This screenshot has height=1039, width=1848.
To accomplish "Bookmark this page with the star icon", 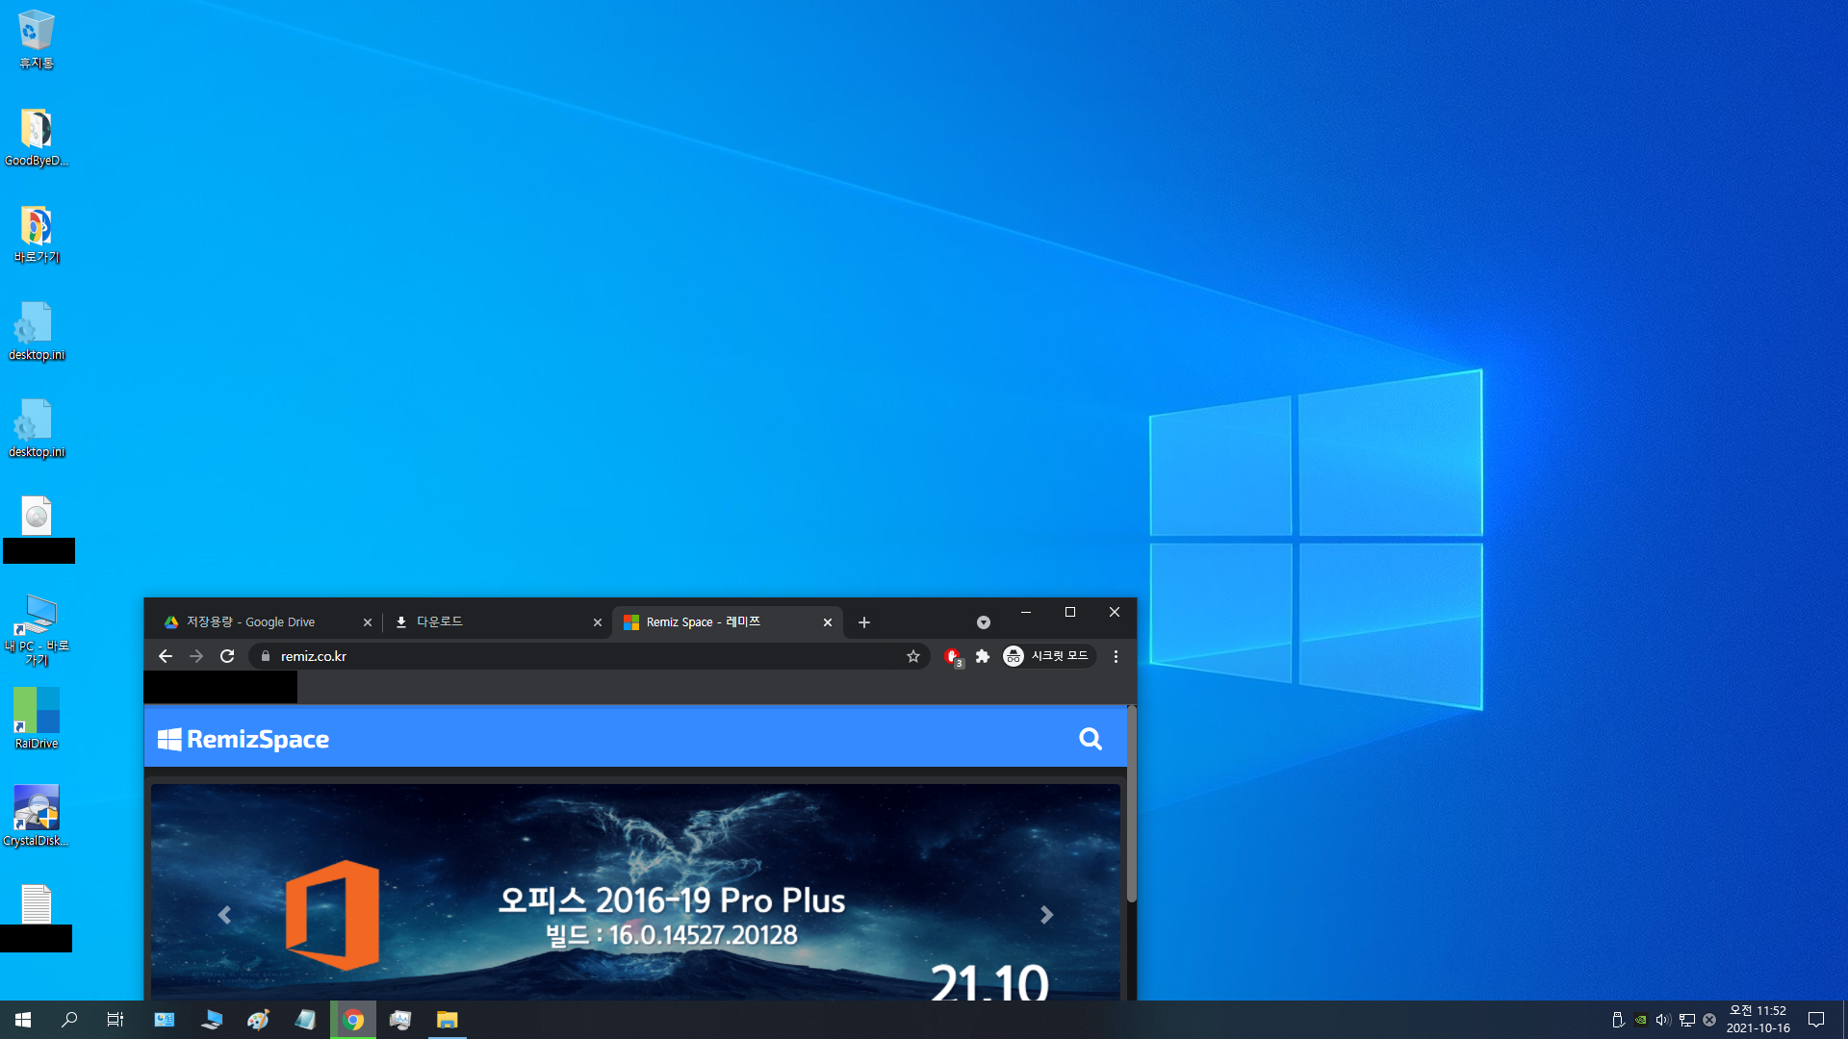I will (912, 656).
